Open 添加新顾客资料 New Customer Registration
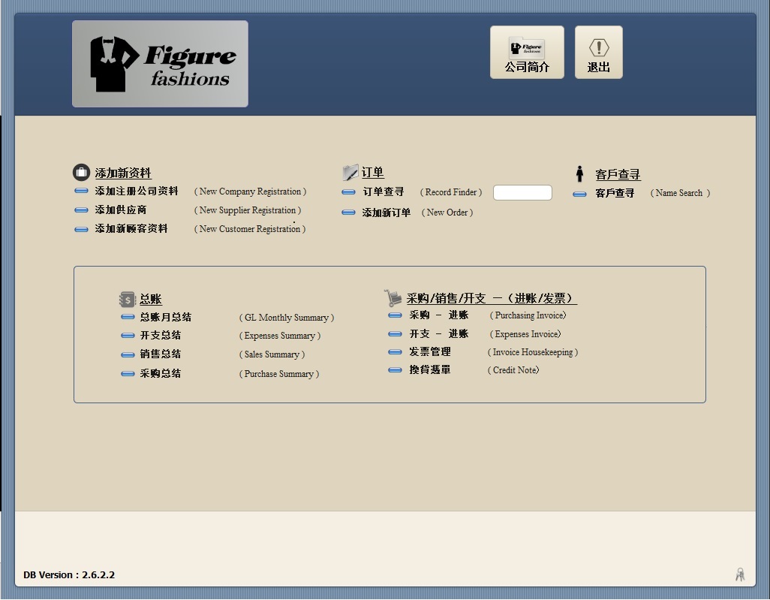This screenshot has width=770, height=600. click(x=131, y=229)
